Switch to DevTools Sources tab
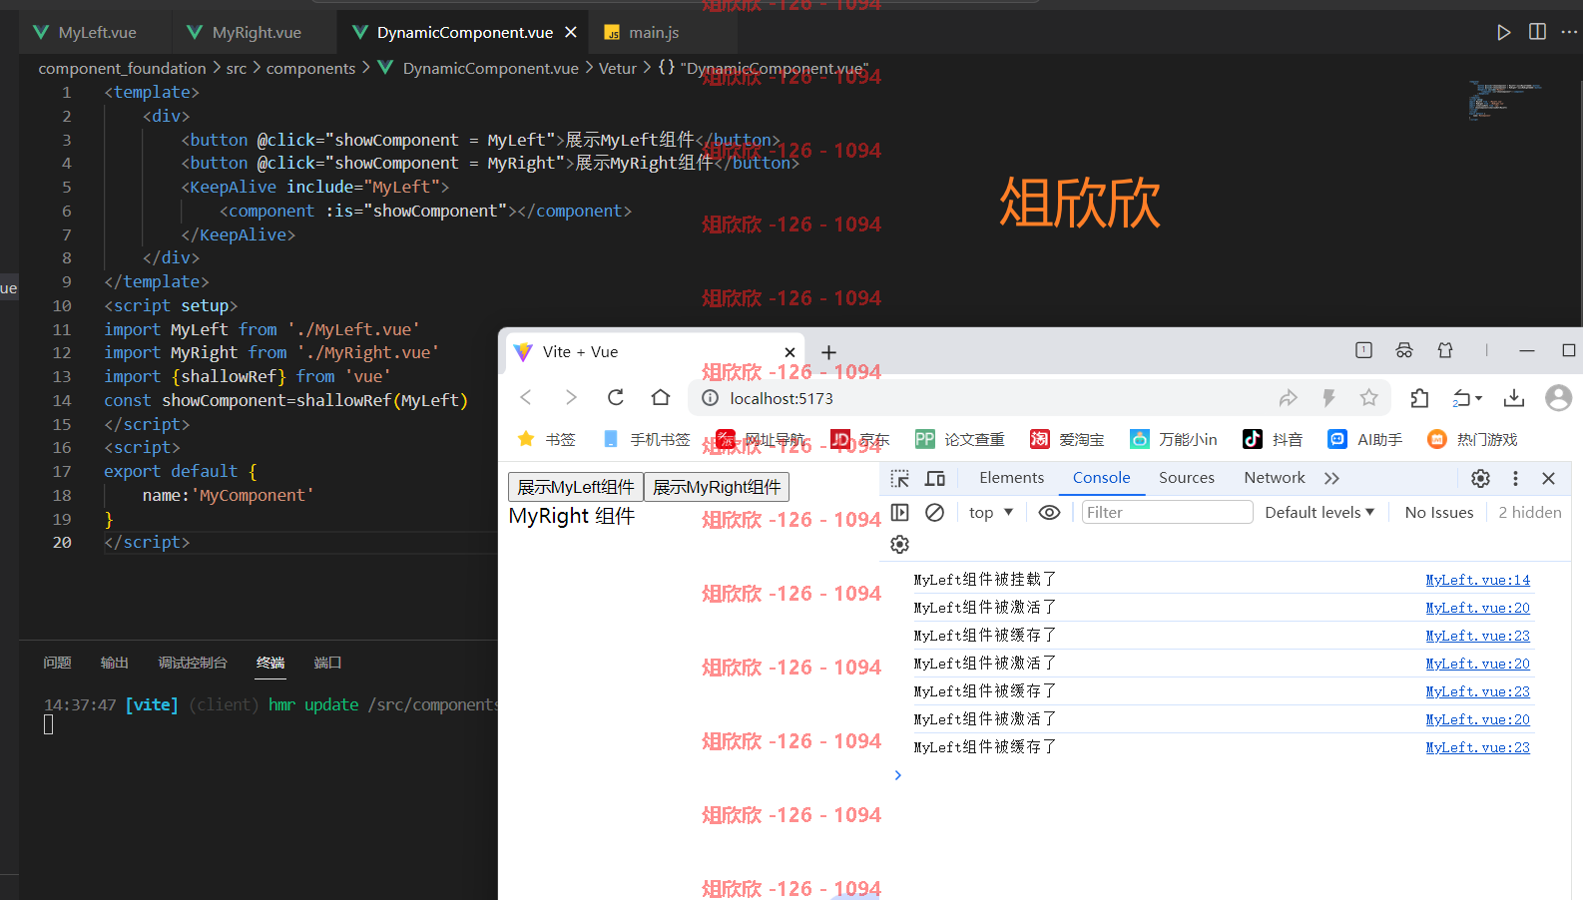Screen dimensions: 1583x900 pyautogui.click(x=1187, y=478)
